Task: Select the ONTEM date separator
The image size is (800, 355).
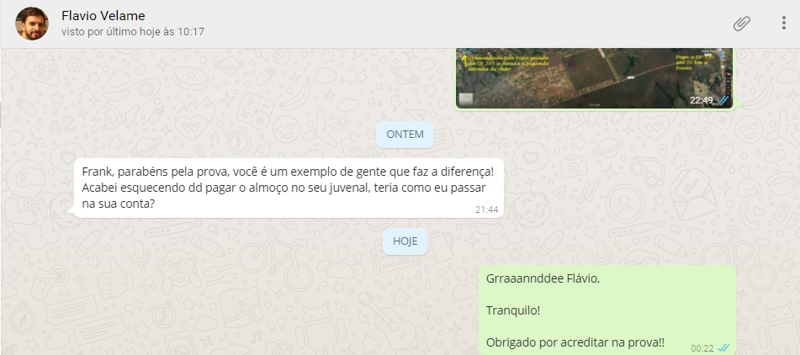Action: pyautogui.click(x=405, y=135)
